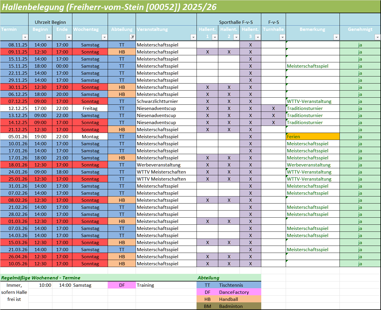The width and height of the screenshot is (381, 310).
Task: Select the Hallenbelegung title cell
Action: pyautogui.click(x=109, y=7)
